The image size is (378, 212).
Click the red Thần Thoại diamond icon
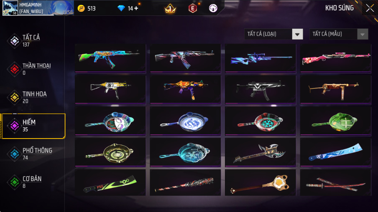point(15,69)
